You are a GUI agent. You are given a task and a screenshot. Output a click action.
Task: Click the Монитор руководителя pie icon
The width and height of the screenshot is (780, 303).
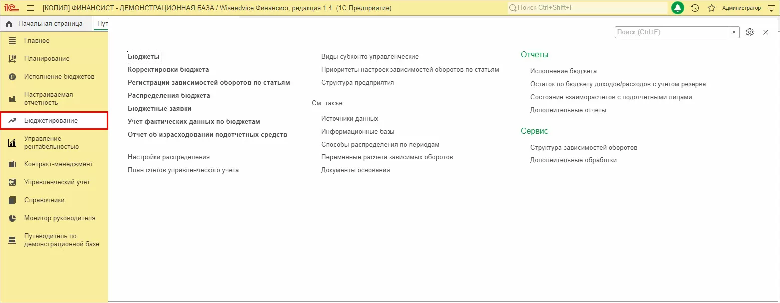[12, 218]
